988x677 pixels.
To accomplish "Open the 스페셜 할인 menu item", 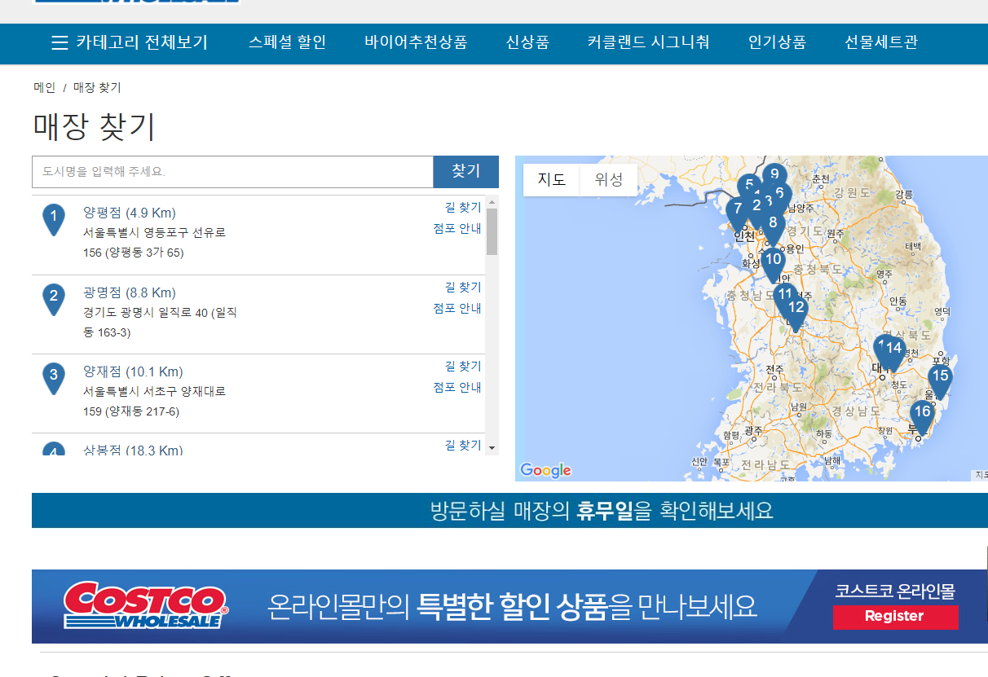I will [x=288, y=42].
